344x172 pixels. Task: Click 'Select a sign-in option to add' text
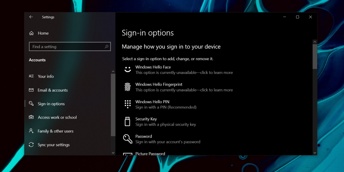pos(168,59)
